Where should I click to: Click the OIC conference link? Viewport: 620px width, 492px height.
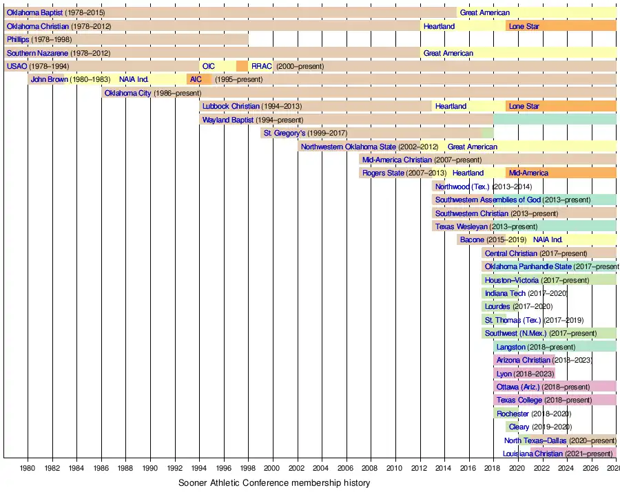pyautogui.click(x=208, y=66)
